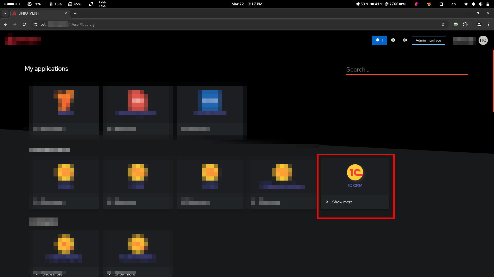Click the site information icon in address bar
This screenshot has width=494, height=277.
pos(35,24)
